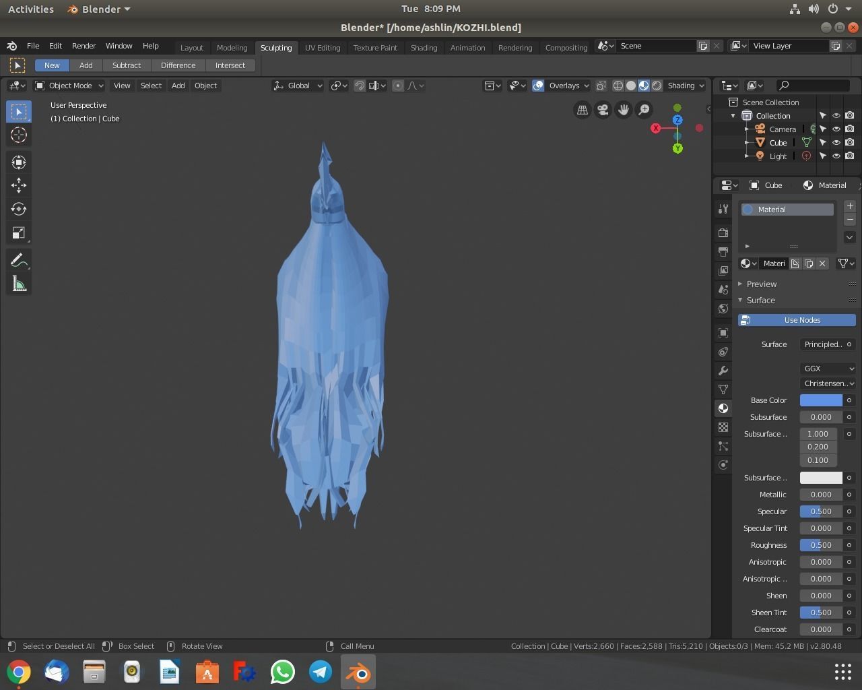The image size is (862, 690).
Task: Hide the Light object in viewport
Action: (836, 156)
